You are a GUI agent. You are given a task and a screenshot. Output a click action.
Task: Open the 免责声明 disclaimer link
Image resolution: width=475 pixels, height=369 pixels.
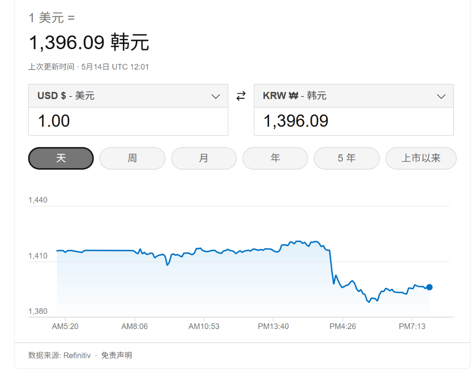pos(116,356)
